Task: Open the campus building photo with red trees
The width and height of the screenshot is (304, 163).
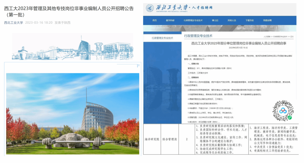Action: click(73, 114)
